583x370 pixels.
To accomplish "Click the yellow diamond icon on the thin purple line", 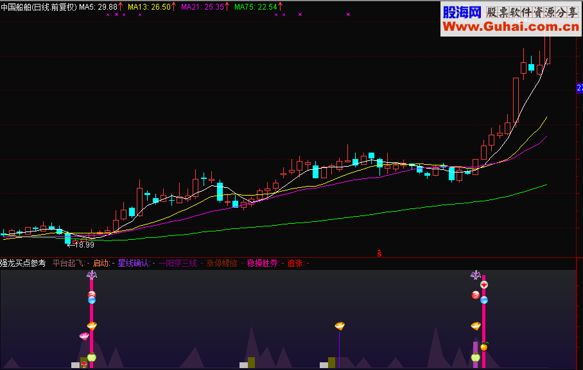I will click(340, 326).
